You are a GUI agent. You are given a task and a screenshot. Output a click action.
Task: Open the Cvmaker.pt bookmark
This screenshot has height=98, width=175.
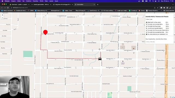click(133, 11)
